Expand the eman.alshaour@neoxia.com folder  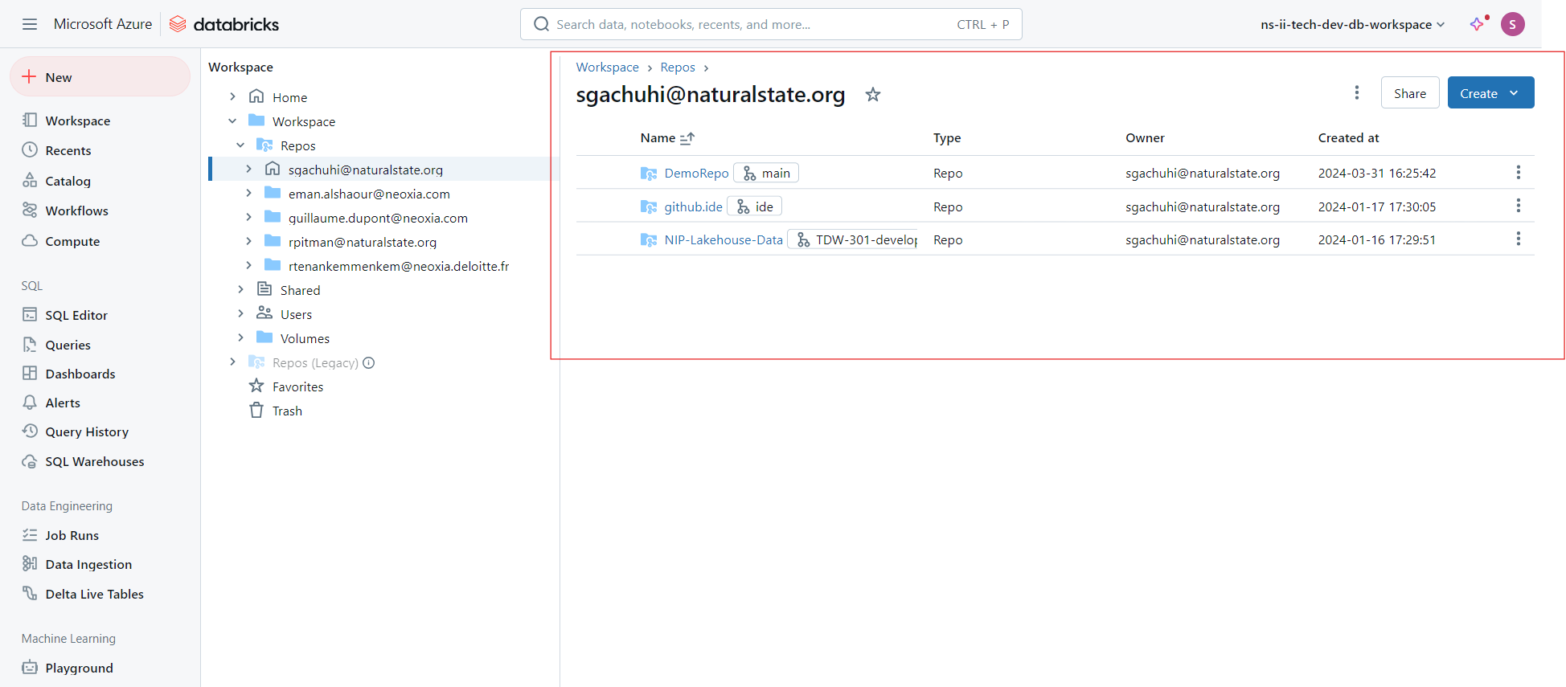point(248,193)
